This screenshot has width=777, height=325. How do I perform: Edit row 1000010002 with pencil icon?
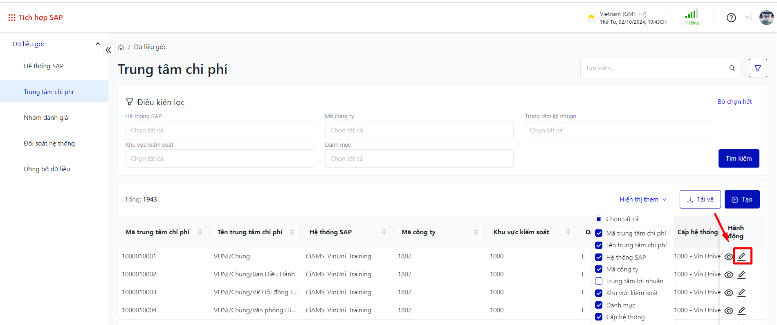tap(741, 275)
